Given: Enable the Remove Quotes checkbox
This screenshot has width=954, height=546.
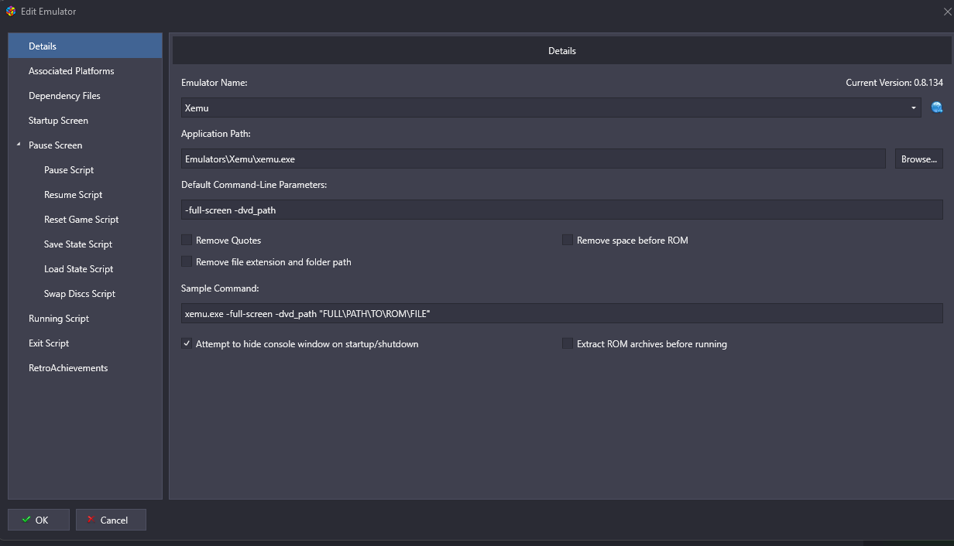Looking at the screenshot, I should pos(187,241).
